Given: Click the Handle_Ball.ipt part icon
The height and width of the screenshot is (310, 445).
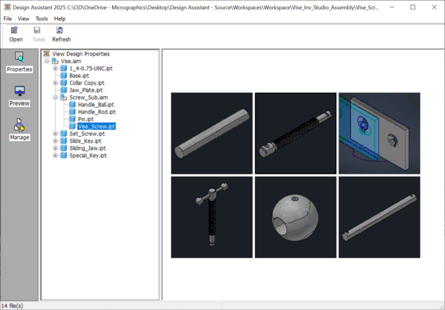Looking at the screenshot, I should pyautogui.click(x=72, y=104).
